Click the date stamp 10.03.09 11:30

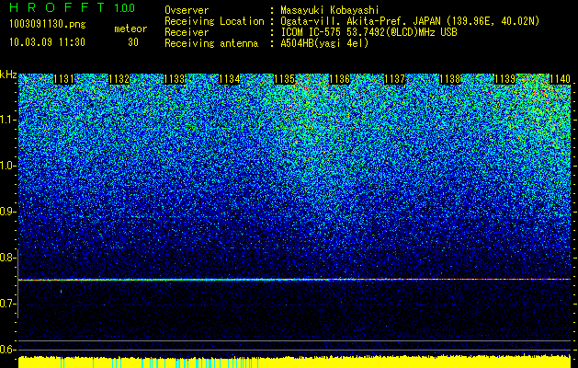(47, 42)
